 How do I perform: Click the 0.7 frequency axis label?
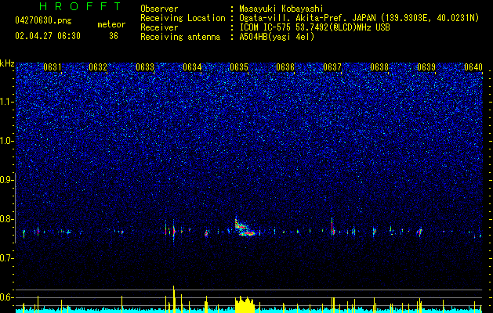(x=7, y=258)
